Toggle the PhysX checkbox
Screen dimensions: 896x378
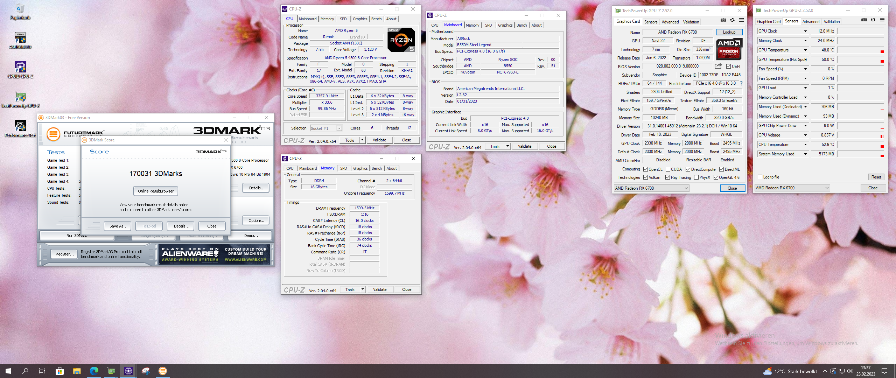pyautogui.click(x=696, y=177)
